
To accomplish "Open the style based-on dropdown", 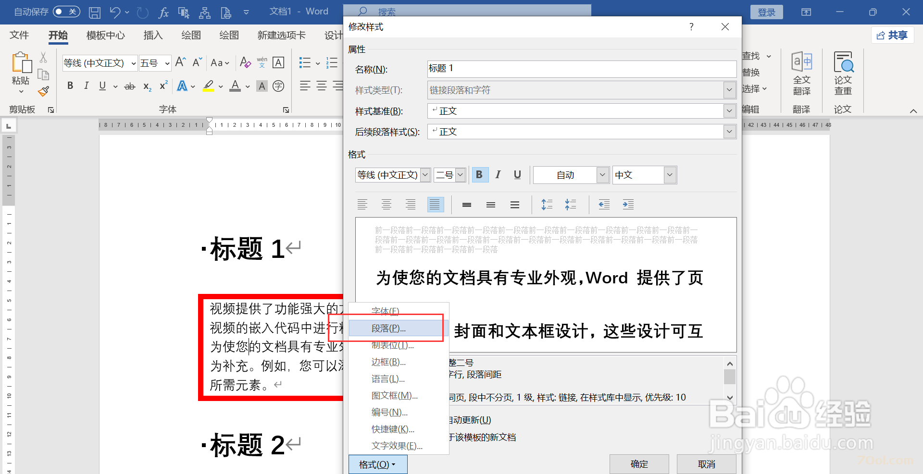I will [729, 111].
